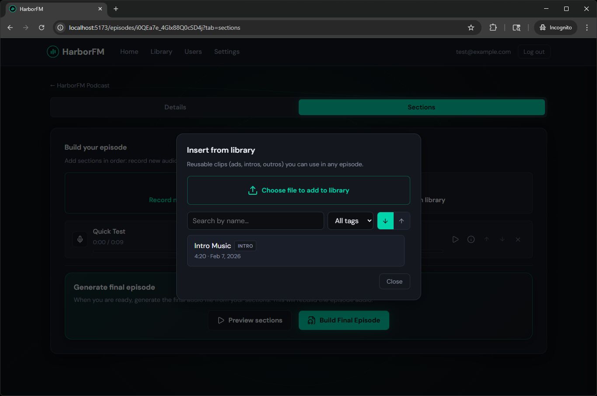597x396 pixels.
Task: Show info for Quick Test section
Action: click(471, 239)
